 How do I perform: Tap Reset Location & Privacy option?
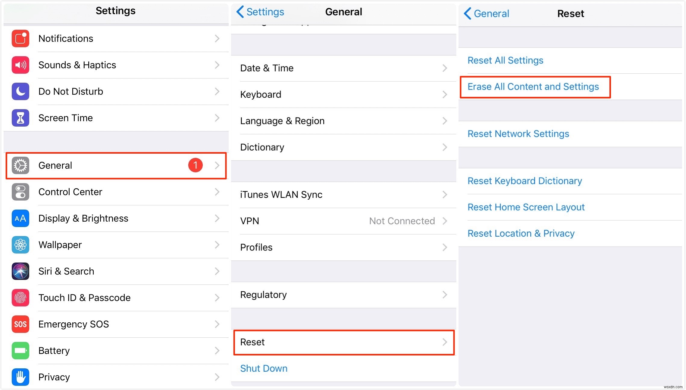(522, 234)
